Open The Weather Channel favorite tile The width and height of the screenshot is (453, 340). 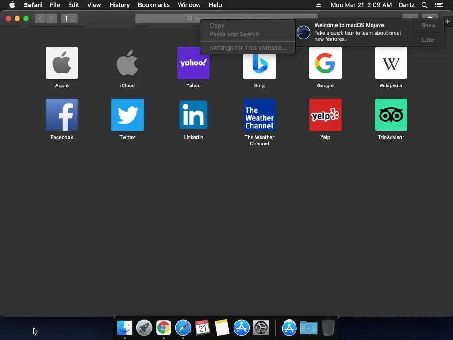(259, 115)
